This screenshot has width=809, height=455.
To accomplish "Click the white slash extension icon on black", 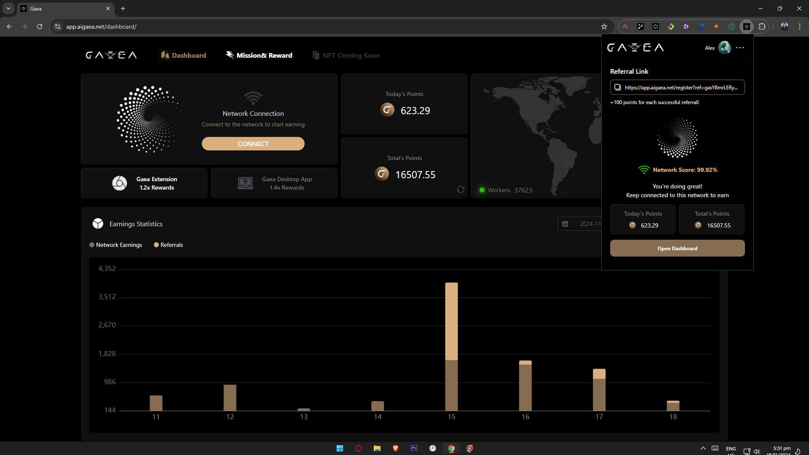I will [640, 27].
